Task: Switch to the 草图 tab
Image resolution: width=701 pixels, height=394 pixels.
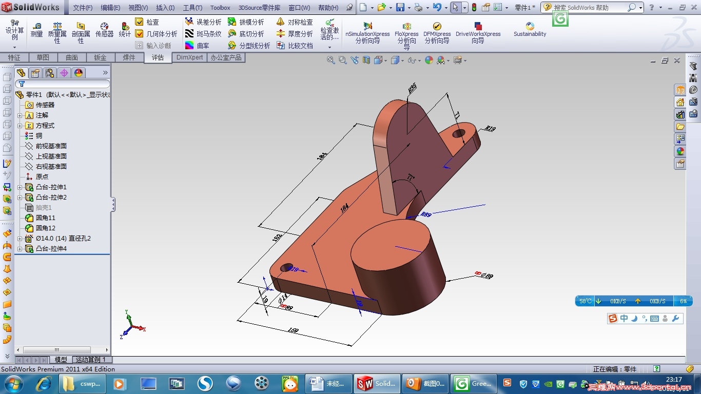Action: click(43, 57)
